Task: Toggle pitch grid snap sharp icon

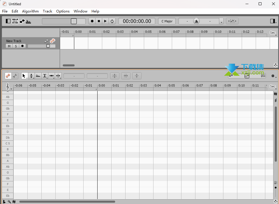Action: 276,94
